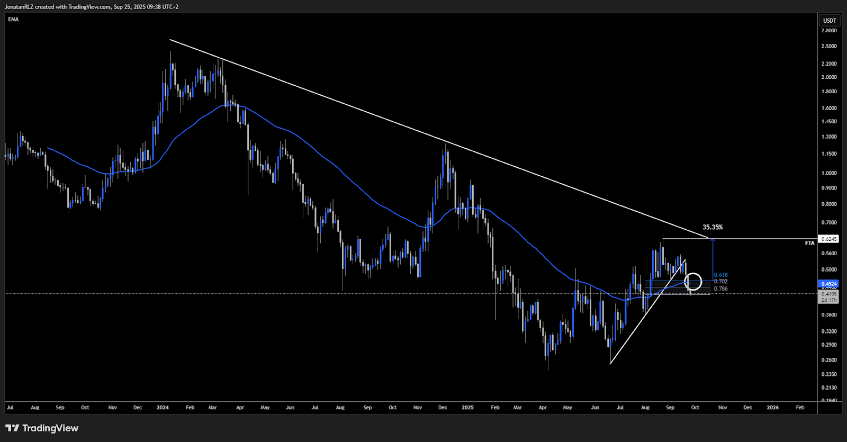The height and width of the screenshot is (442, 847).
Task: Click the 0.786 Fibonacci level label
Action: (x=720, y=289)
